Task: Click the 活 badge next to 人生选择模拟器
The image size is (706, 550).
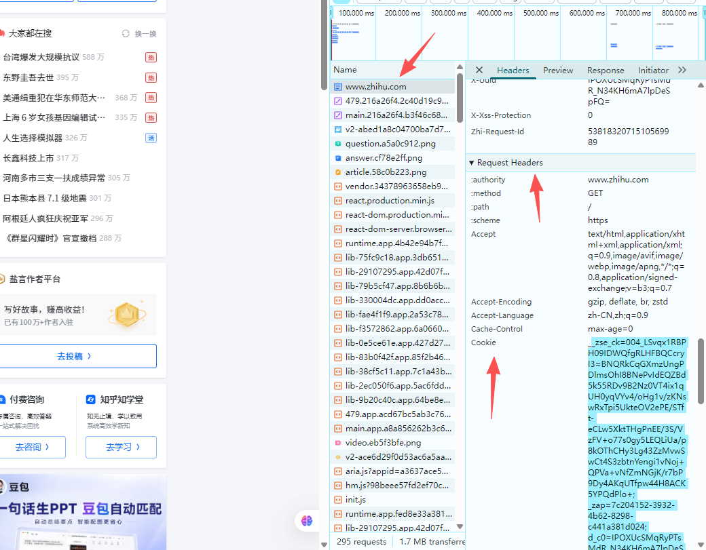Action: point(151,138)
